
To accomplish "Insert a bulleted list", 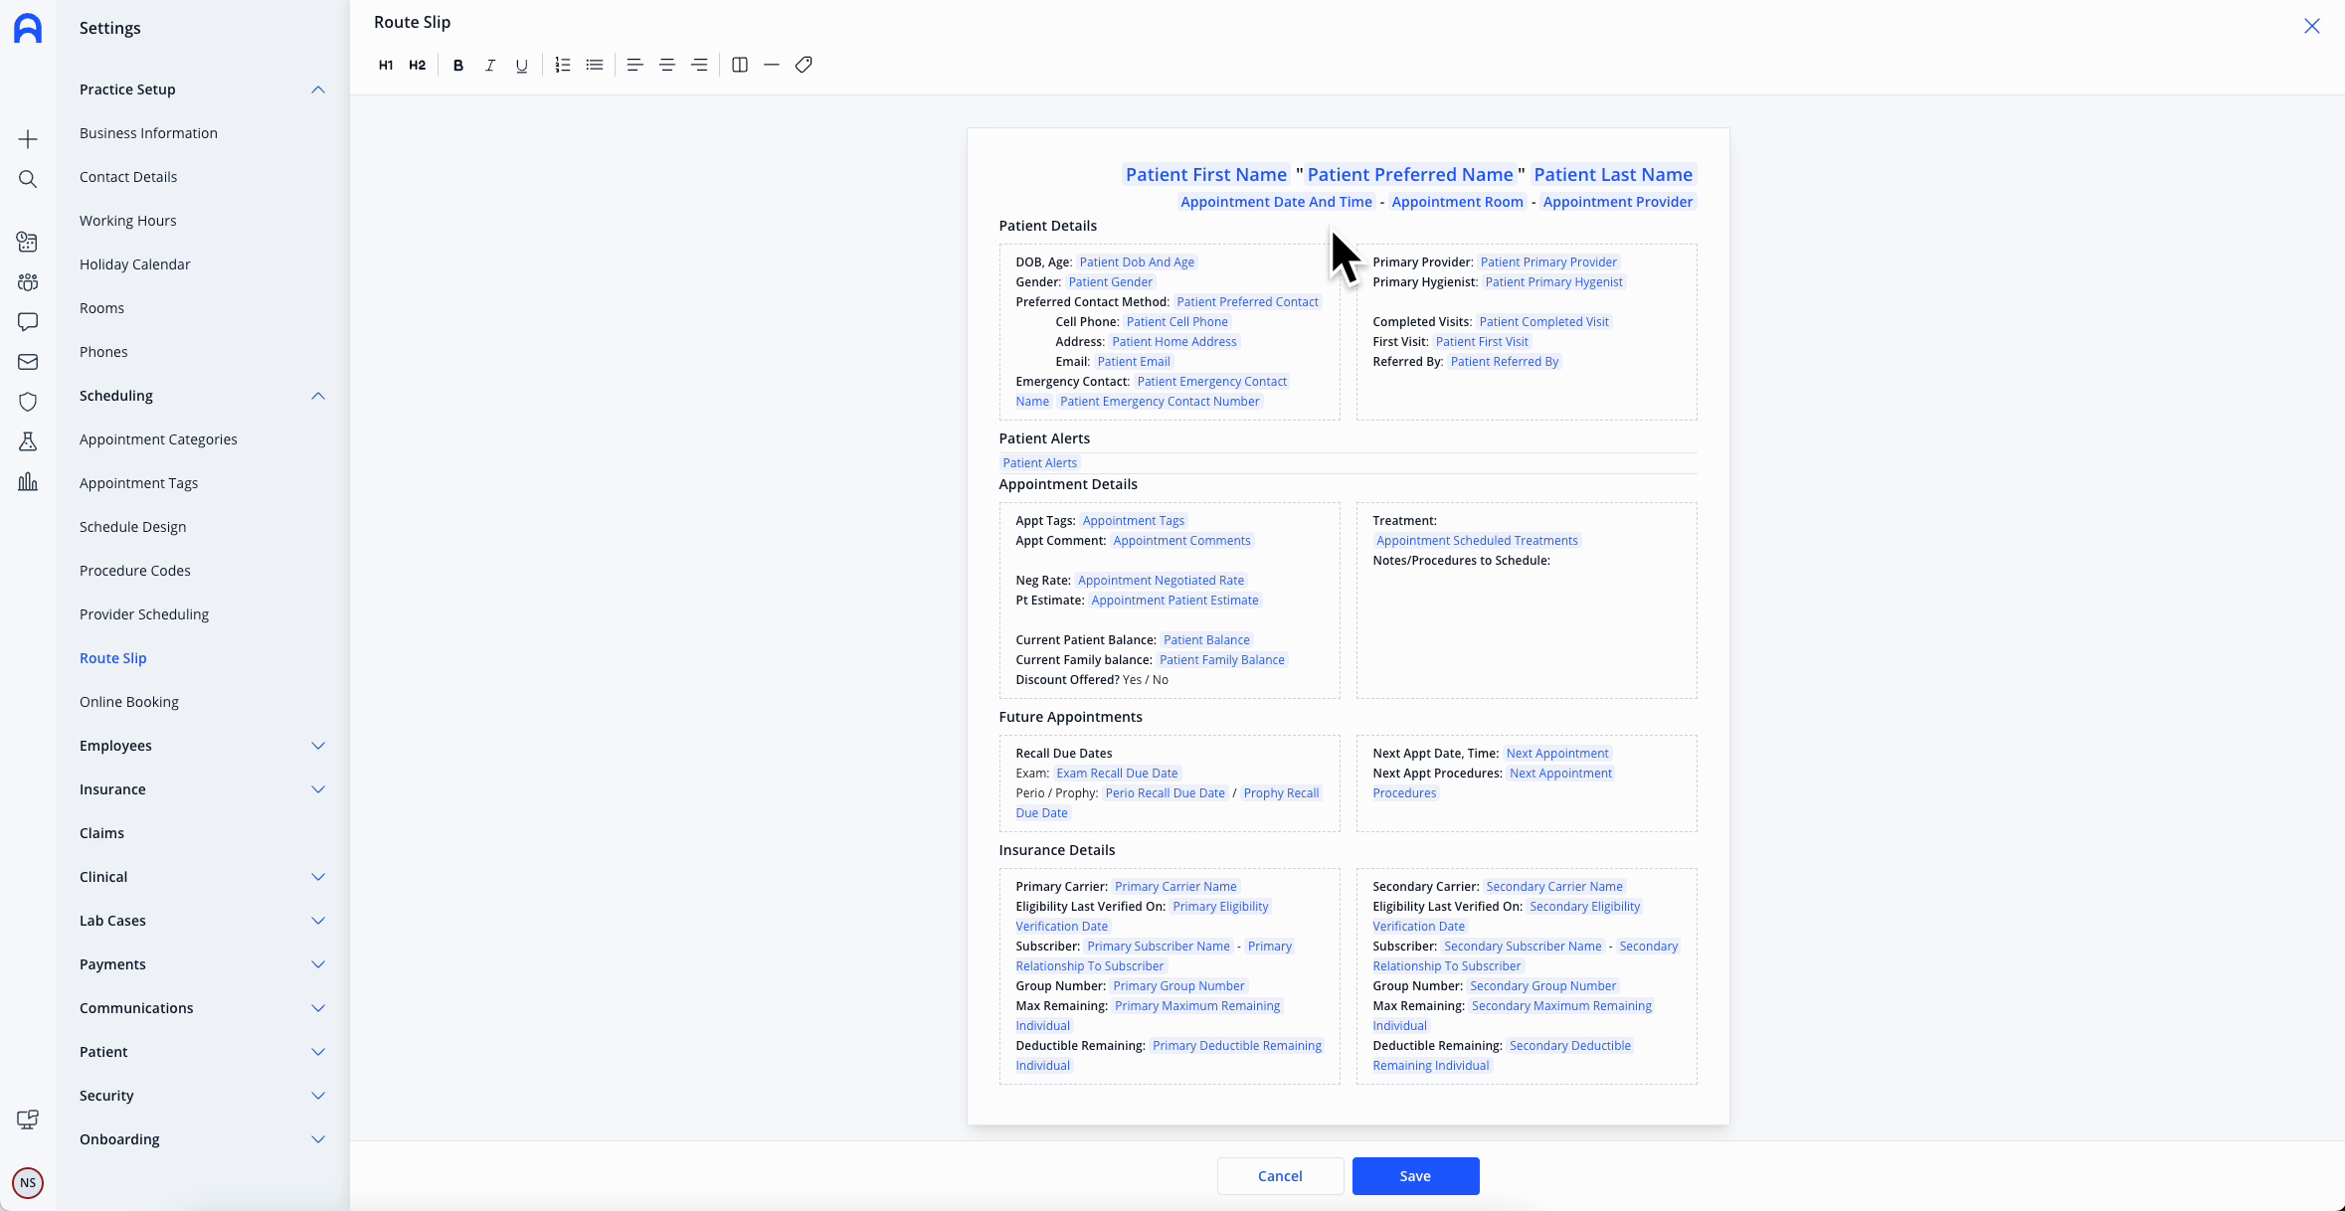I will point(595,65).
